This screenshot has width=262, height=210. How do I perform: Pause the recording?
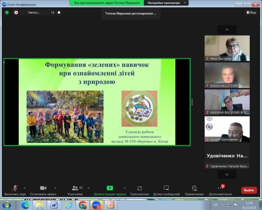point(52,12)
